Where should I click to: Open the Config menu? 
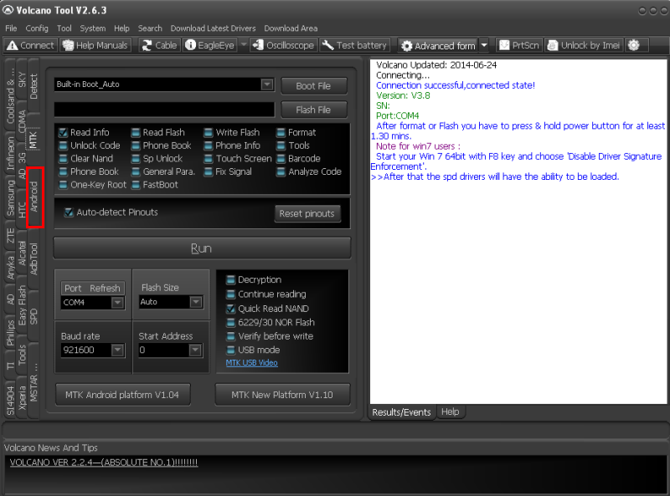pos(37,28)
